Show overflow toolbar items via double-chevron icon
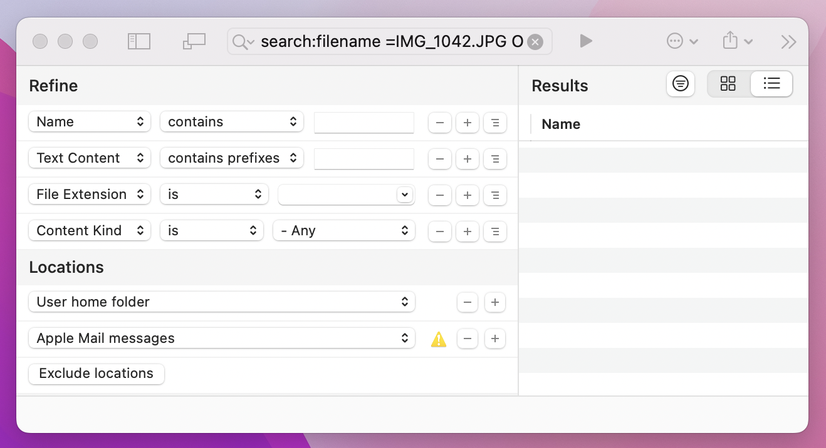826x448 pixels. (x=788, y=41)
